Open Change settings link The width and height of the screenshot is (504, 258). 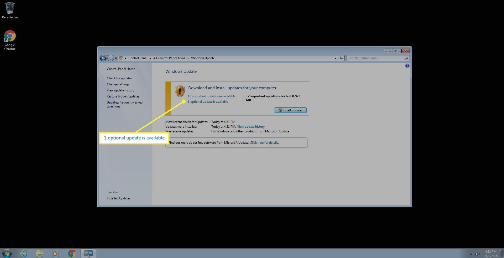[118, 84]
